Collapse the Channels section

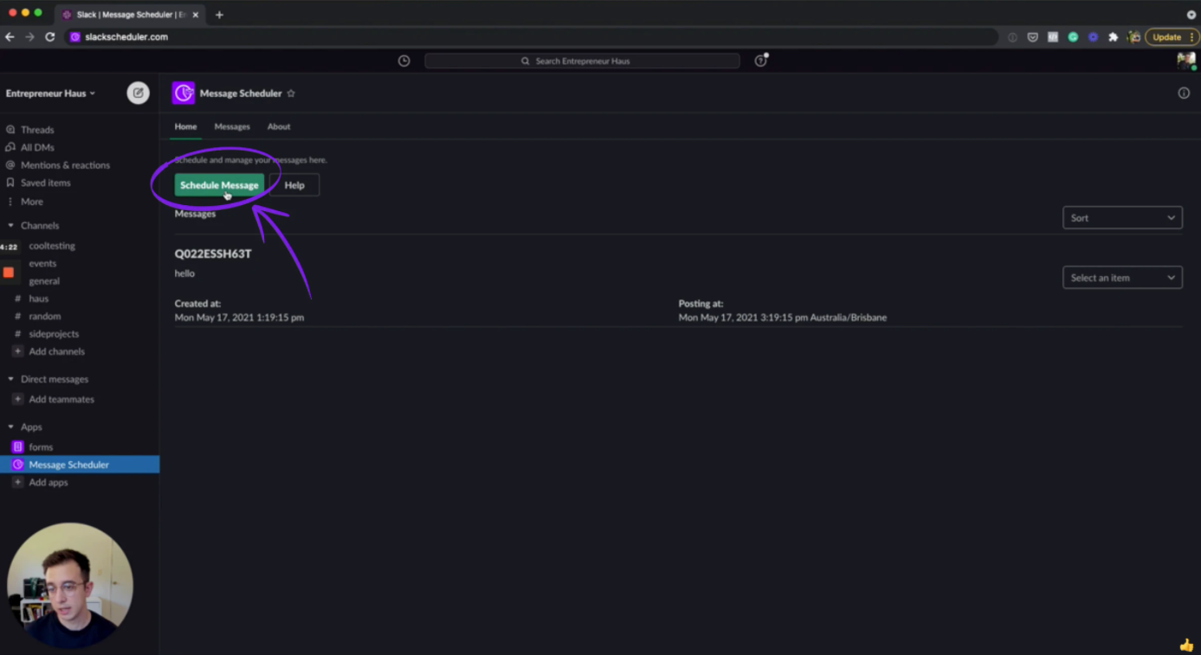[x=10, y=226]
